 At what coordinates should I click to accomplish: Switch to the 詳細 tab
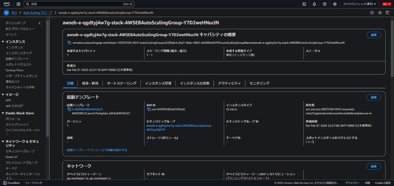(x=70, y=83)
